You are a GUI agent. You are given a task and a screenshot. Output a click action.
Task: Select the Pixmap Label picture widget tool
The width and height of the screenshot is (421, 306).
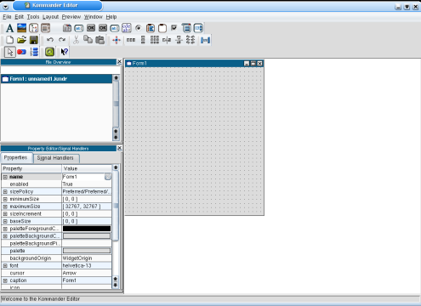click(x=21, y=28)
